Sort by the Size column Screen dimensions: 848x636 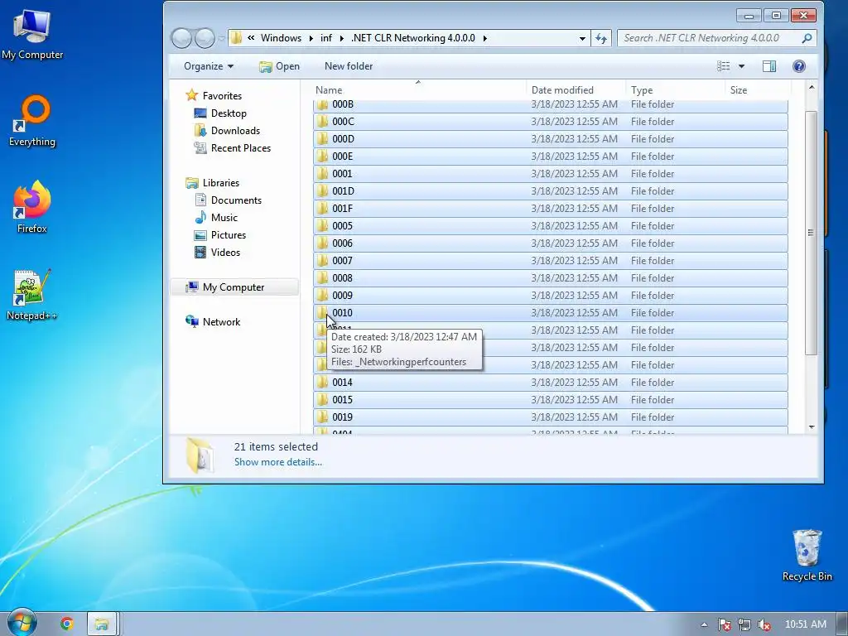pos(759,89)
